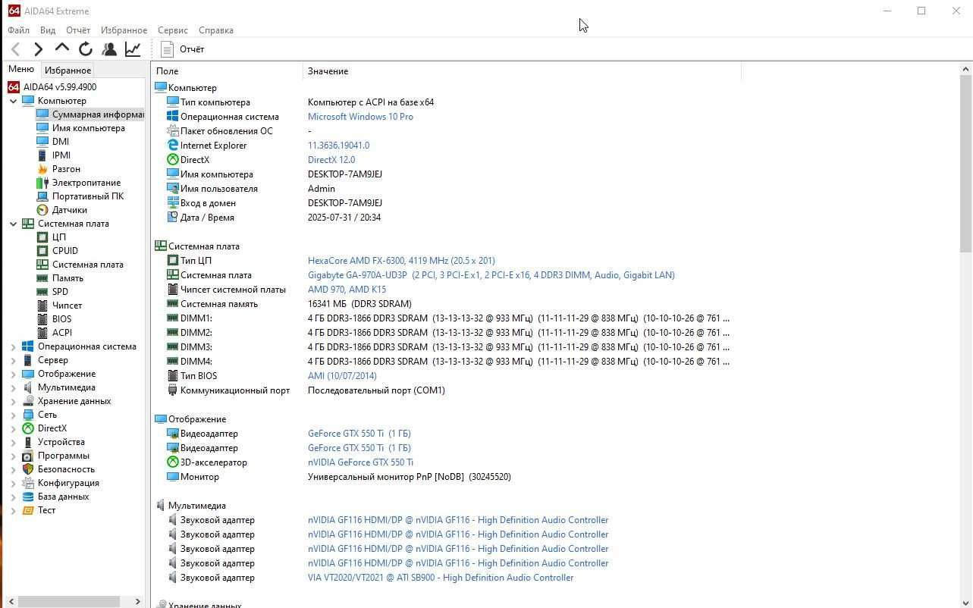
Task: Switch to the Избранное sidebar tab
Action: [x=68, y=71]
